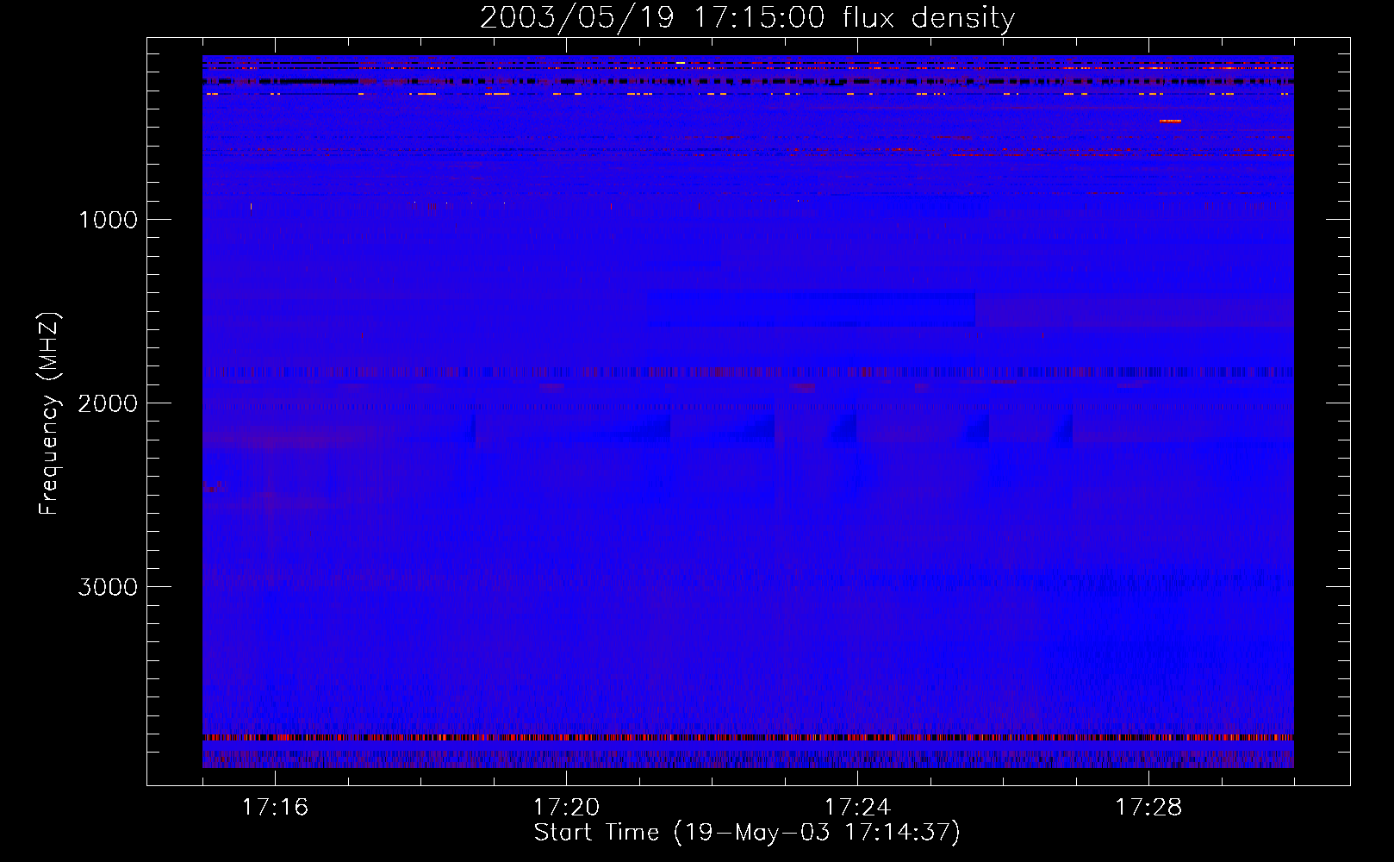The width and height of the screenshot is (1394, 862).
Task: Click the 17:28 time tick label
Action: click(x=1148, y=807)
